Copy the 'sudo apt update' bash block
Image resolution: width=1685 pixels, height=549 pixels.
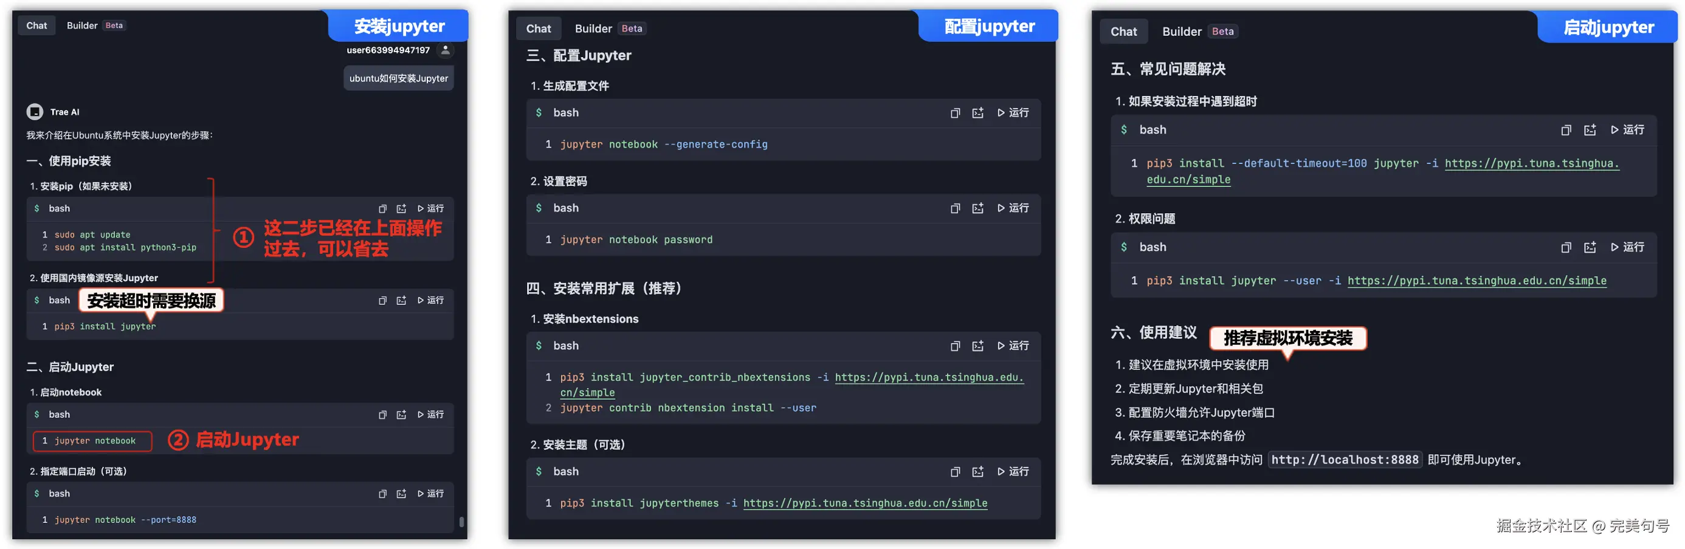coord(383,208)
